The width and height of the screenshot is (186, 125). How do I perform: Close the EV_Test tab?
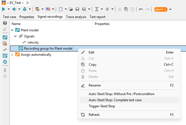point(27,3)
